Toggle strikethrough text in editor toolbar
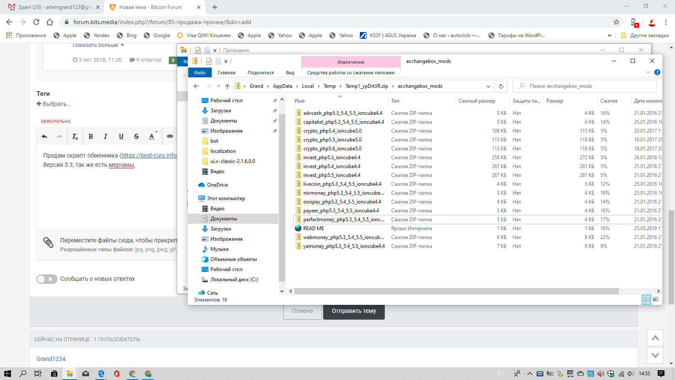 (136, 136)
